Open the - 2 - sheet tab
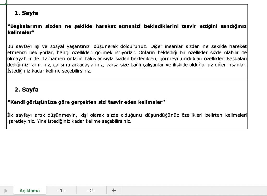The width and height of the screenshot is (267, 196). [x=91, y=190]
